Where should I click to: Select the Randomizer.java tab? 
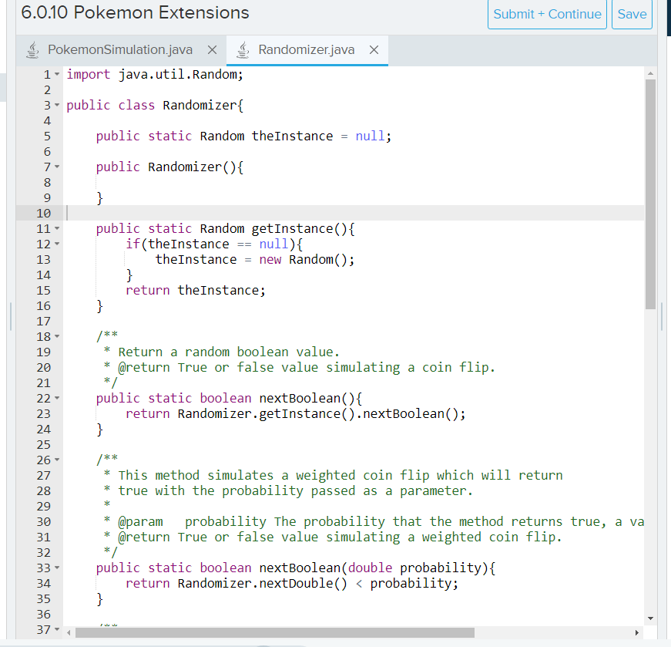(x=308, y=49)
